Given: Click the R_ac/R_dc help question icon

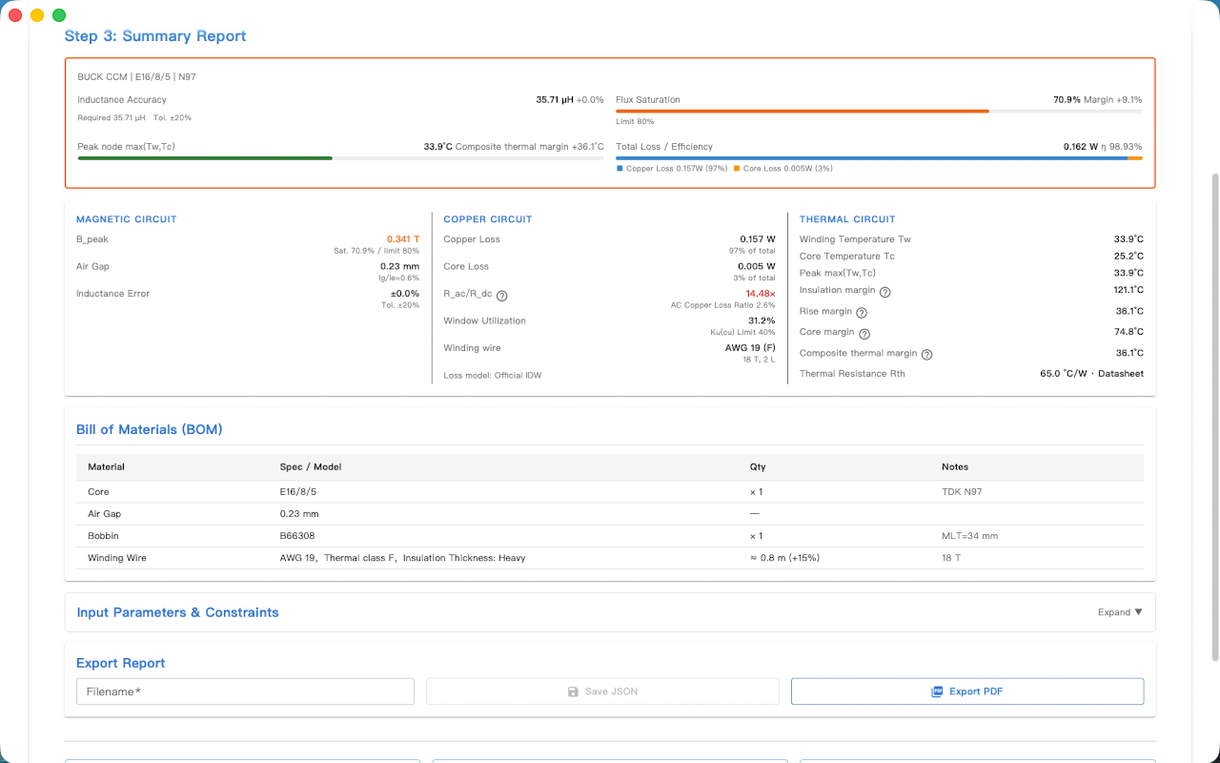Looking at the screenshot, I should point(502,296).
